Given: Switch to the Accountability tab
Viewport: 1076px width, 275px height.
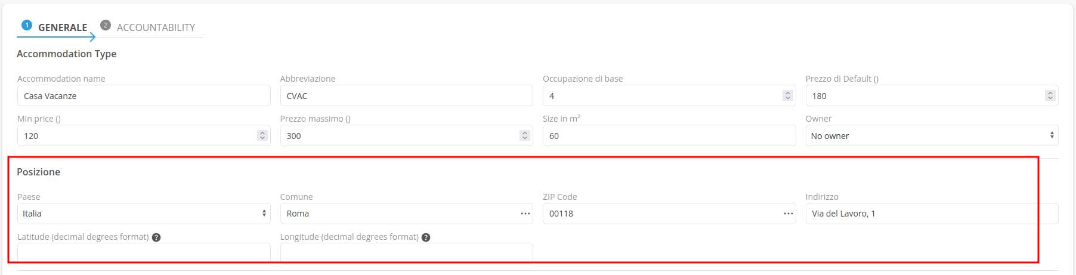Looking at the screenshot, I should point(155,27).
